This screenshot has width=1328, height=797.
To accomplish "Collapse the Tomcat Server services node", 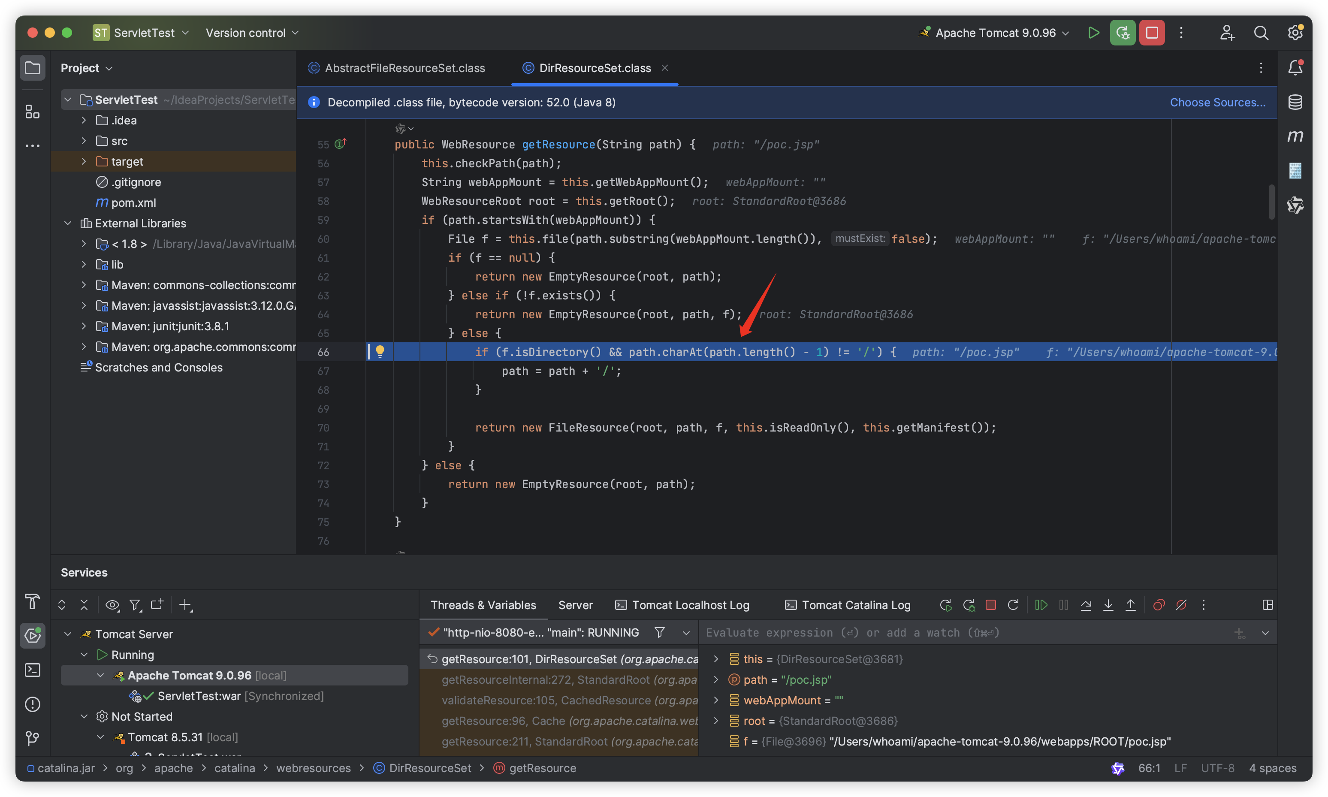I will click(x=68, y=634).
